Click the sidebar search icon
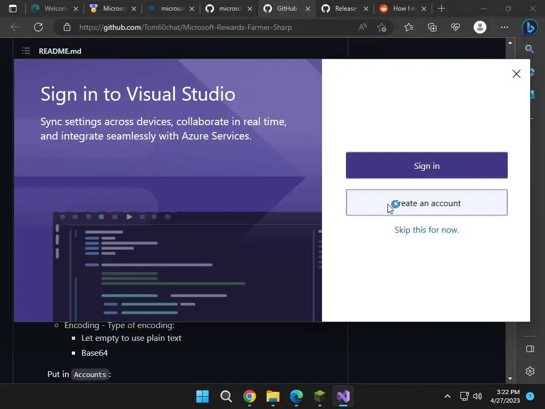545x409 pixels. pos(530,49)
